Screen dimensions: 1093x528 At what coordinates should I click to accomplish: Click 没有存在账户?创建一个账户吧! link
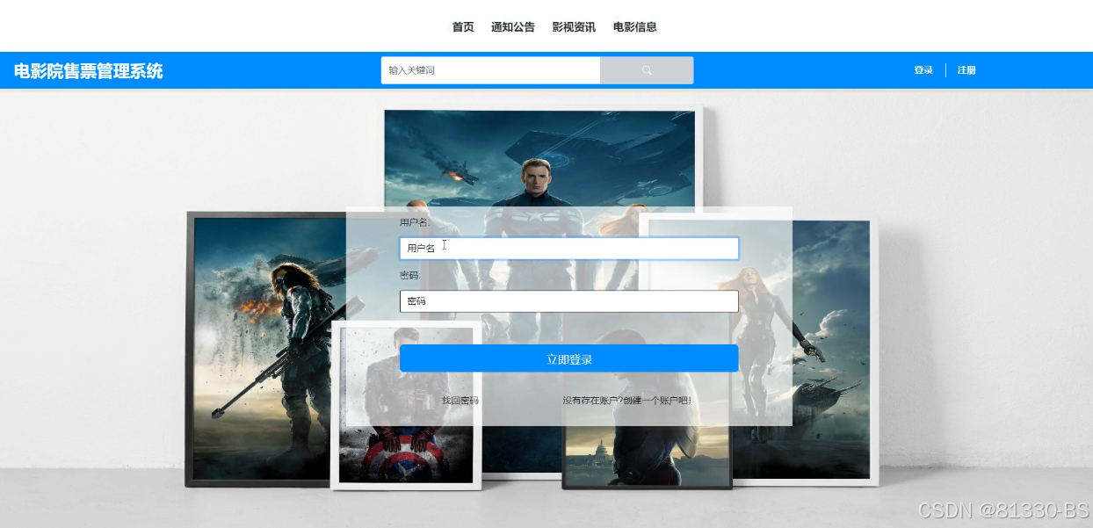627,401
